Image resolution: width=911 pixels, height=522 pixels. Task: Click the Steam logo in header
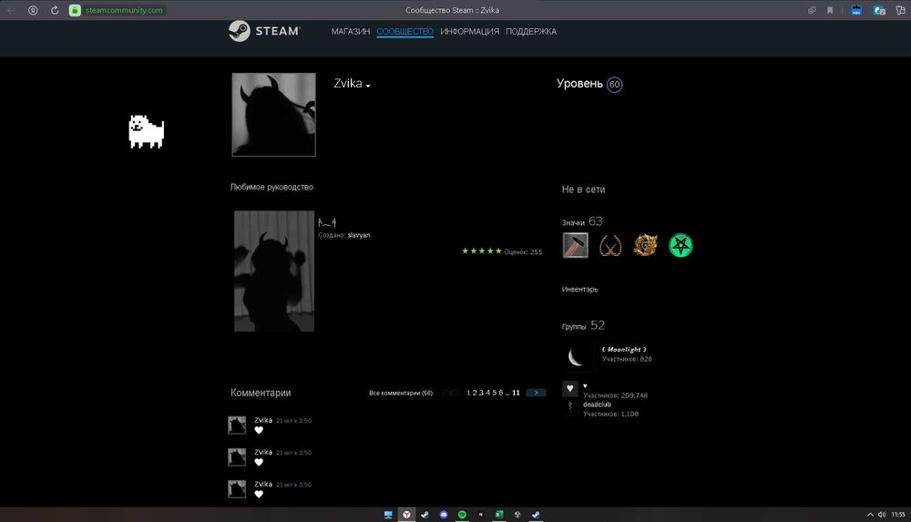[264, 31]
